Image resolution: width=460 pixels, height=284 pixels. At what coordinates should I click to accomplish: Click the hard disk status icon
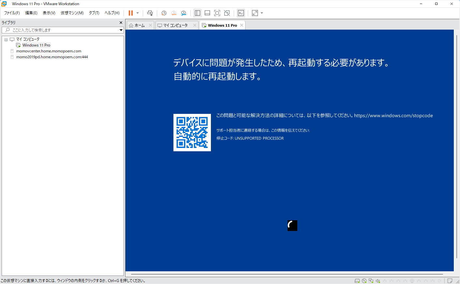(x=357, y=281)
